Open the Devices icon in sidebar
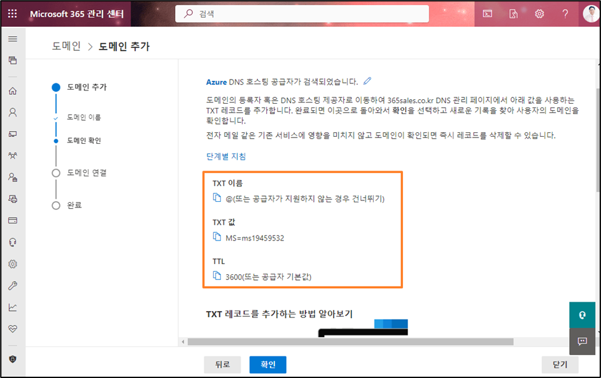Screen dimensions: 601x378 (13, 134)
